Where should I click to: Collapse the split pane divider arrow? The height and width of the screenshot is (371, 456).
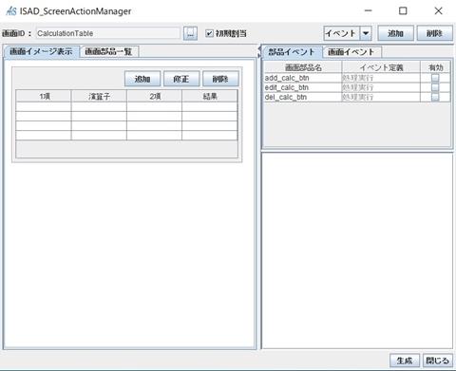coord(259,49)
